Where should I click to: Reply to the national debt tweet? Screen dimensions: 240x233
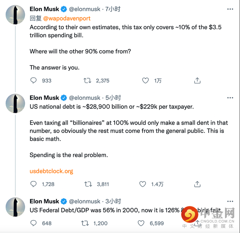(x=33, y=184)
